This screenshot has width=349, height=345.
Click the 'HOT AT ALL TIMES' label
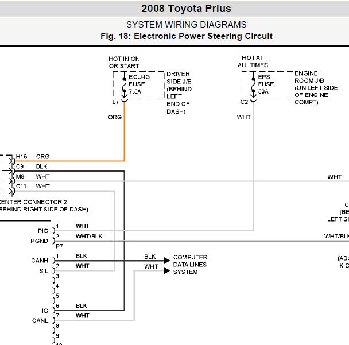click(253, 61)
